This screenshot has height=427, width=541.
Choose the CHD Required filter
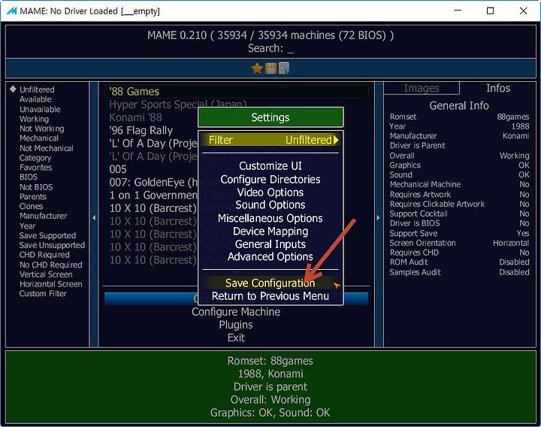(x=44, y=255)
